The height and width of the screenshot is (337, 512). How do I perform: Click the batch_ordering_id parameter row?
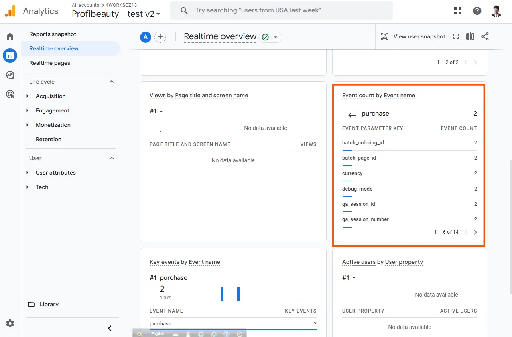pos(410,143)
